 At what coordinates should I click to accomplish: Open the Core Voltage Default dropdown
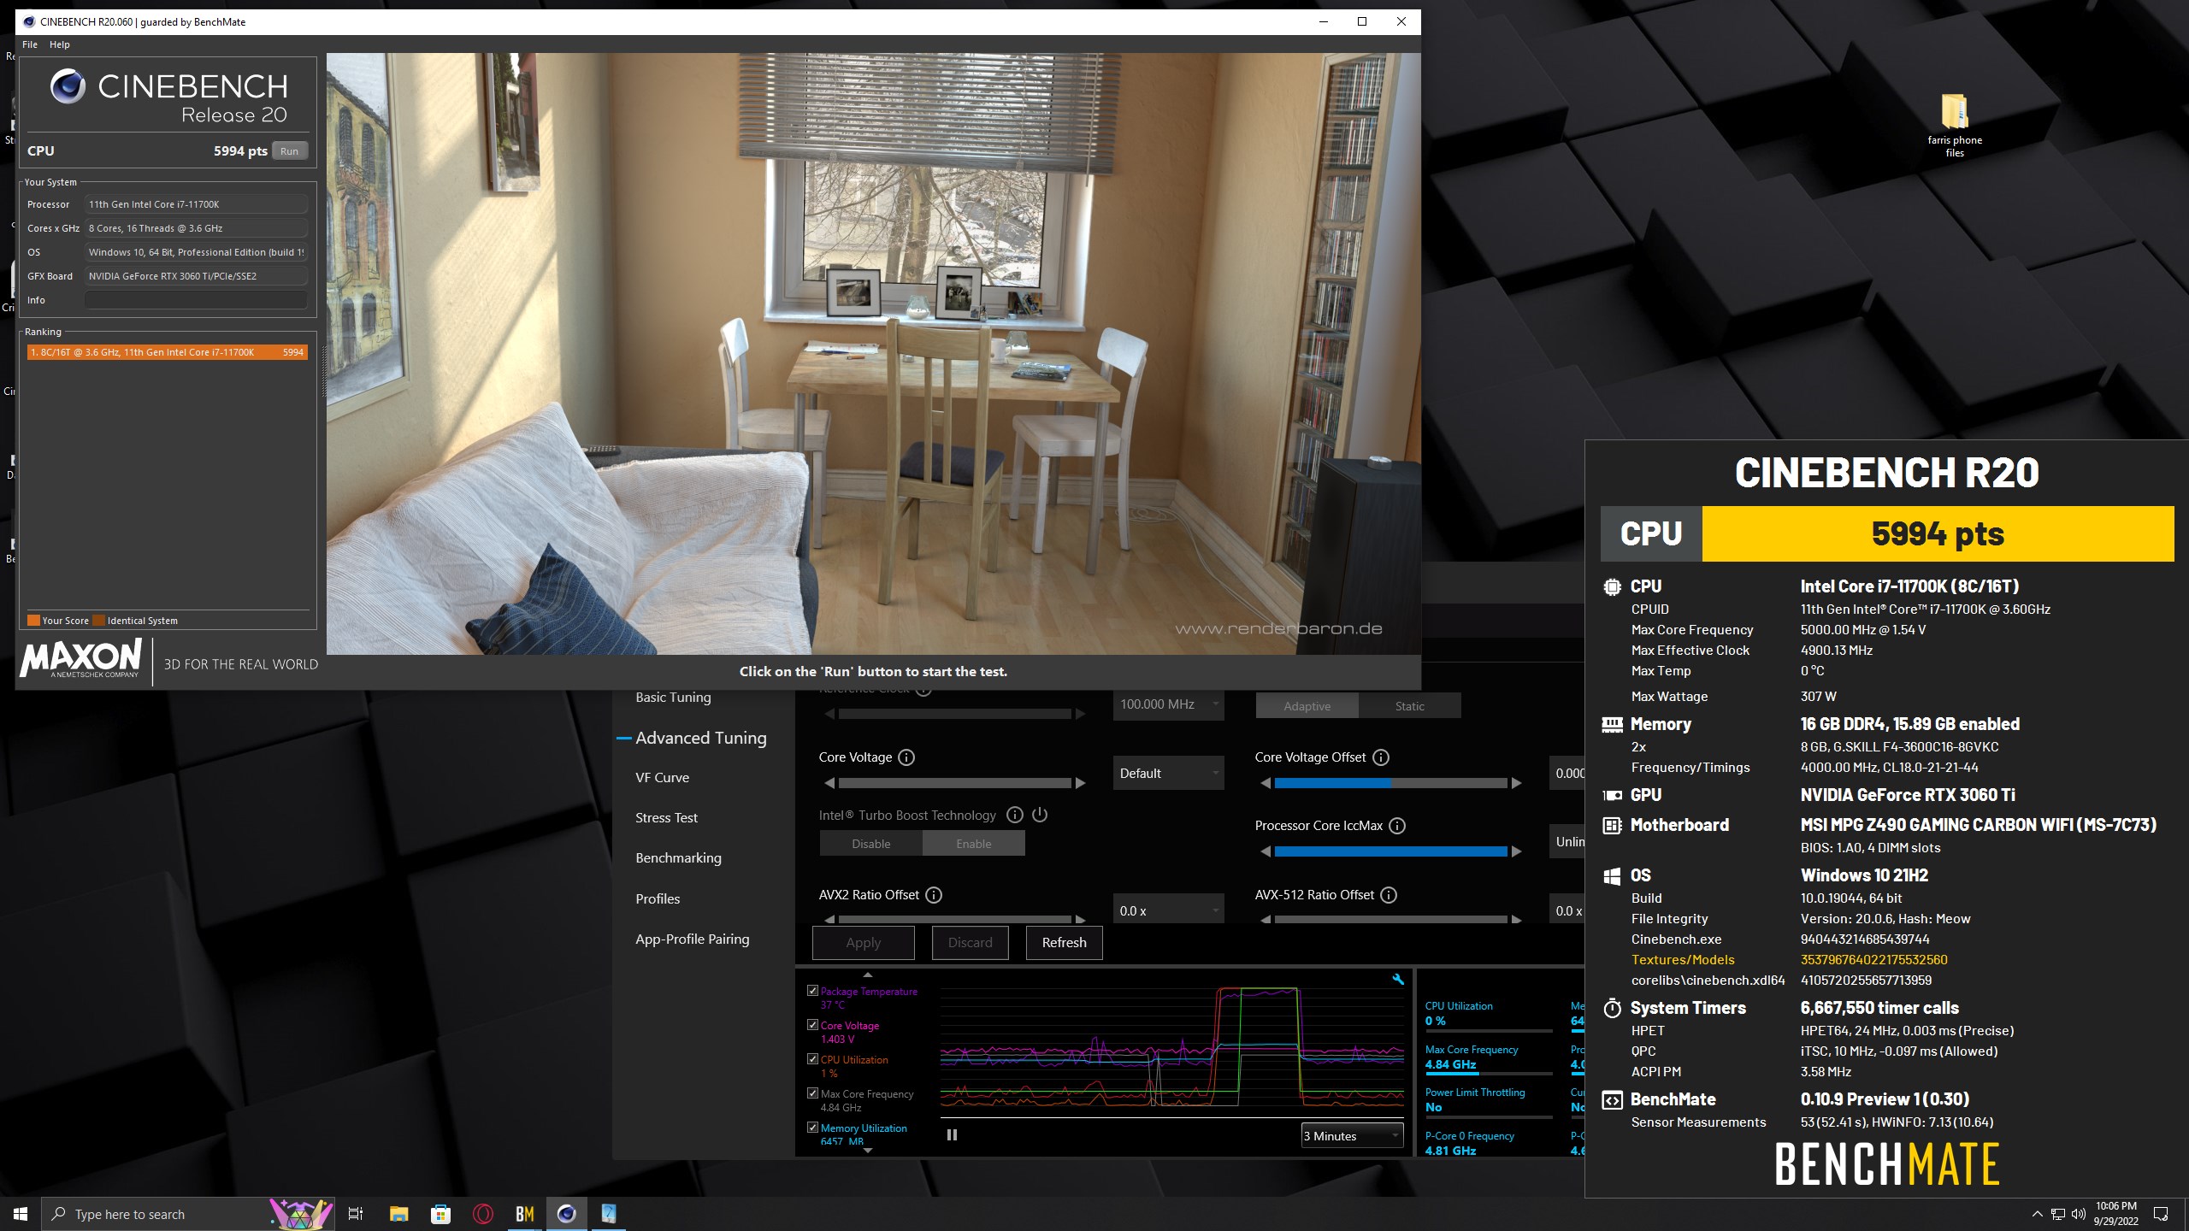(1168, 774)
